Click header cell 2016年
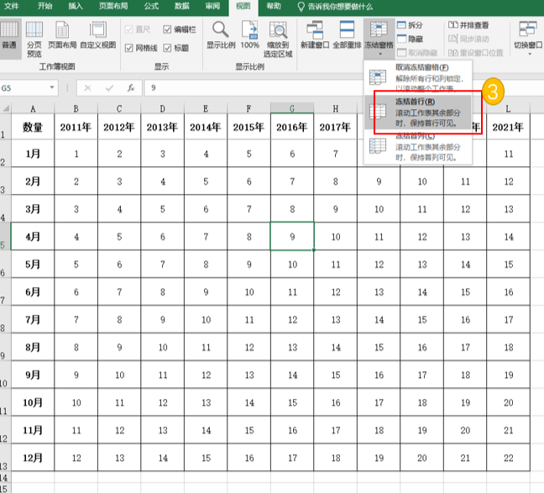This screenshot has width=544, height=493. point(292,127)
